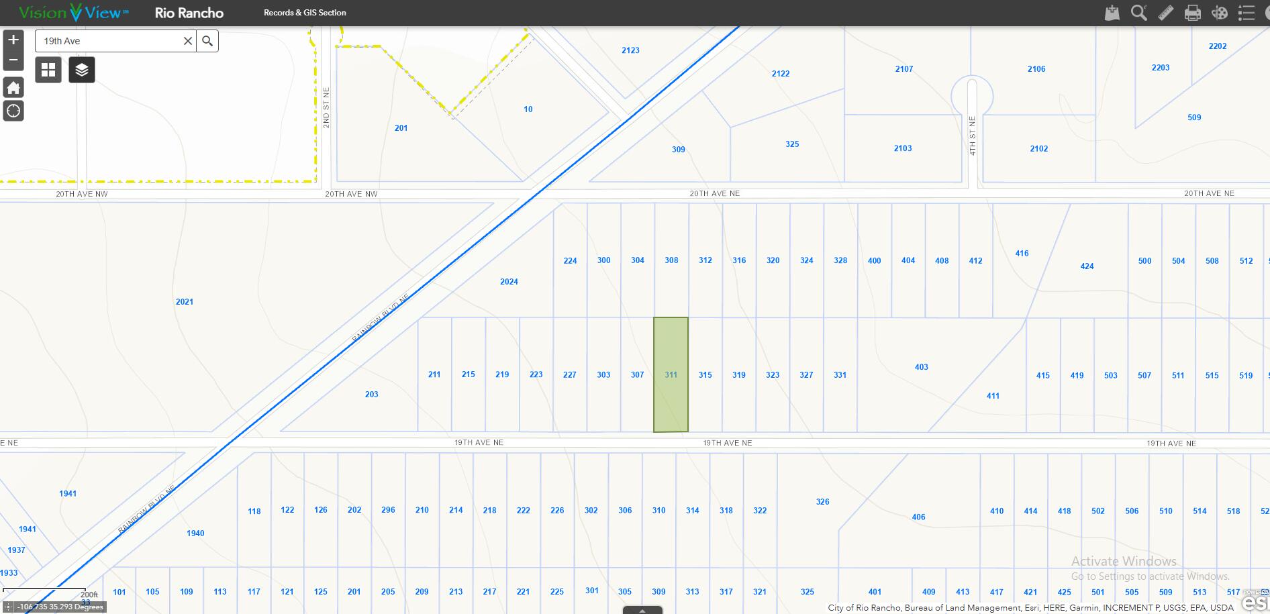Viewport: 1270px width, 614px height.
Task: Open the basemap gallery grid icon
Action: click(48, 70)
